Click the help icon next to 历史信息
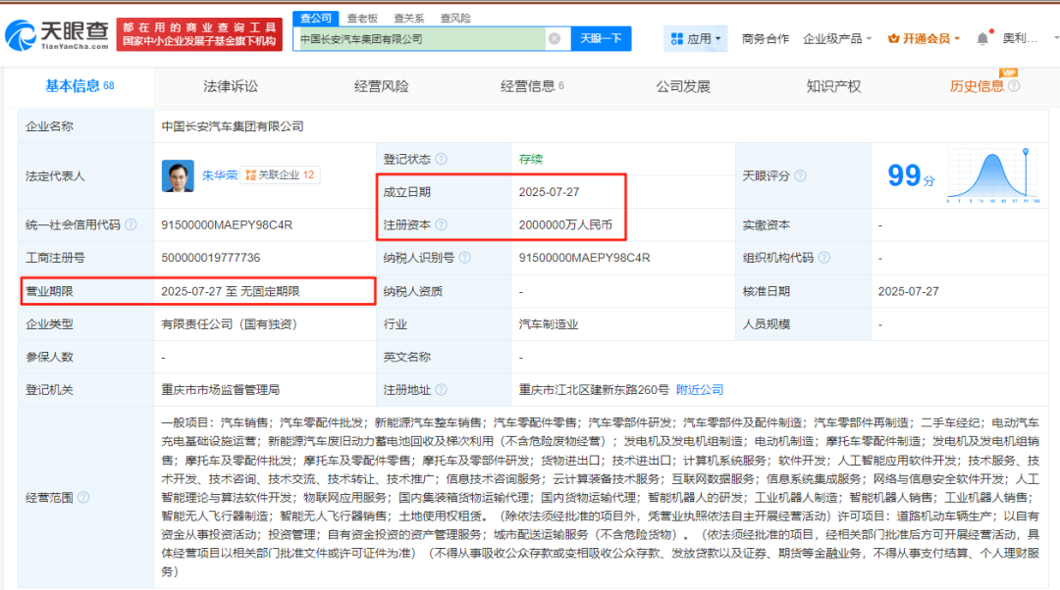 click(x=1014, y=86)
